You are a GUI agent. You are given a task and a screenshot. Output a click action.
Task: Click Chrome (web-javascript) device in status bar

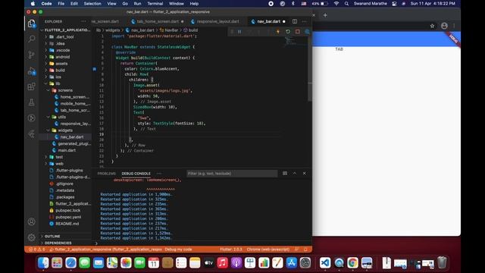[268, 249]
